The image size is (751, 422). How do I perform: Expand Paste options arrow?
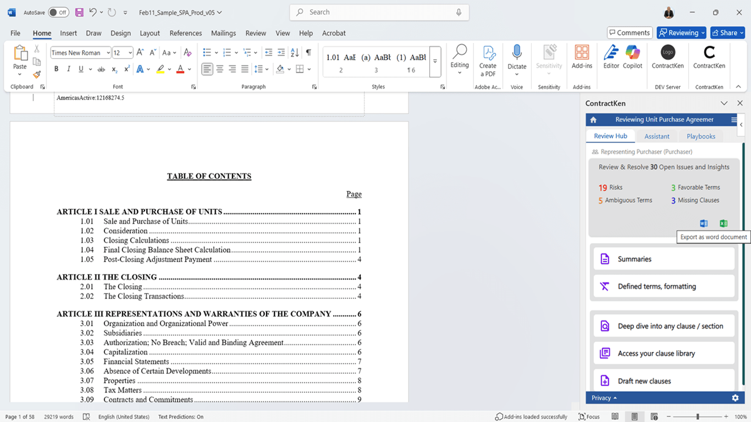[20, 75]
